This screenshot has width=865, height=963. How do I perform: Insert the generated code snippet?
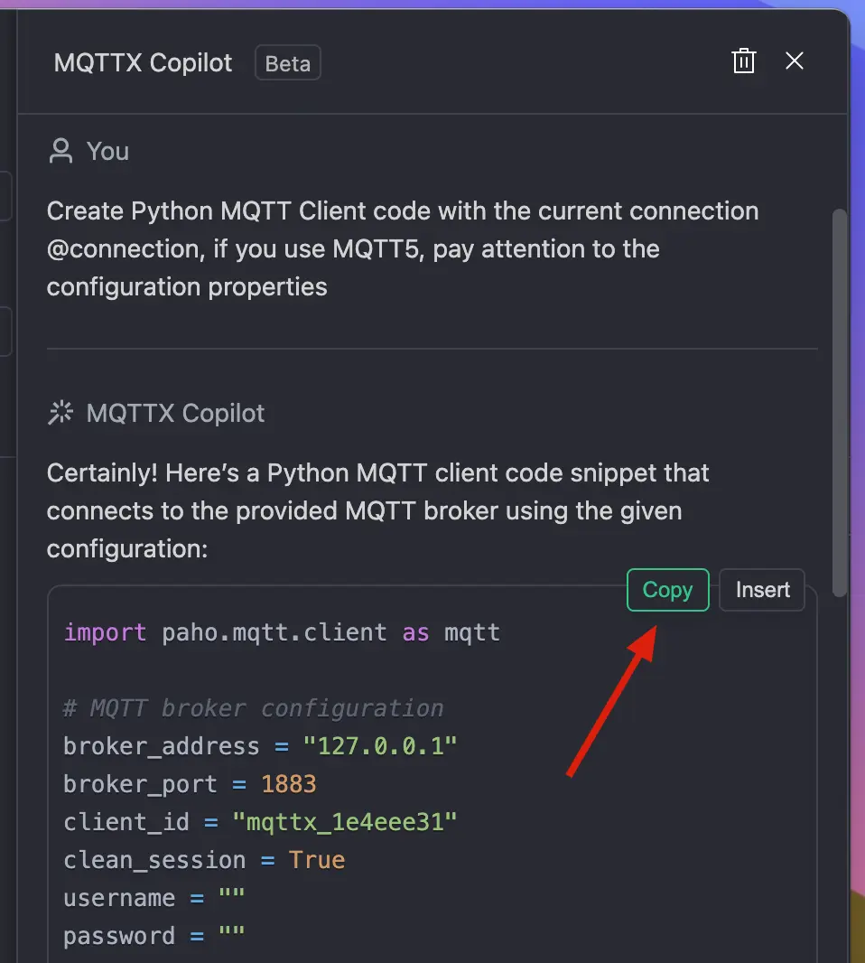tap(761, 590)
